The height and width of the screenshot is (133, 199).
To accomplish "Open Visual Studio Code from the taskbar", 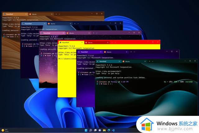I will [x=113, y=130].
